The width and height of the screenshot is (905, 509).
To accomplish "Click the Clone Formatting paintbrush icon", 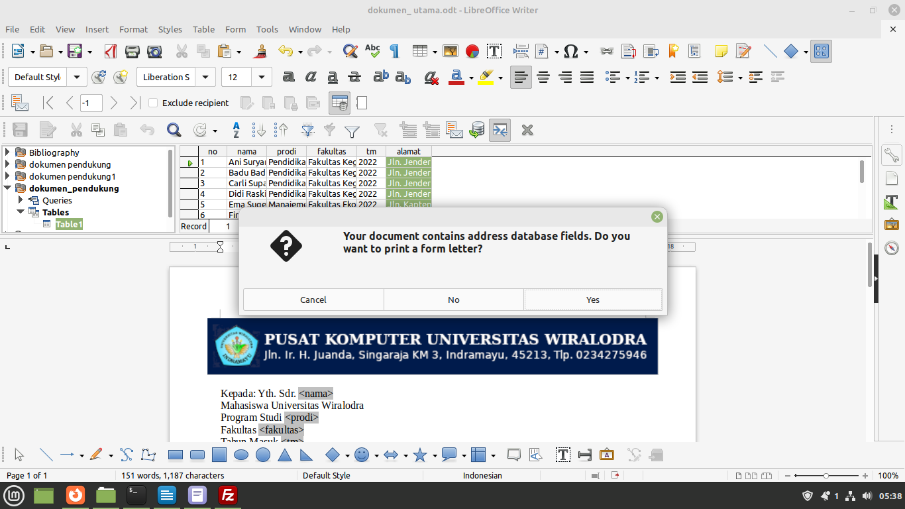I will pyautogui.click(x=261, y=51).
